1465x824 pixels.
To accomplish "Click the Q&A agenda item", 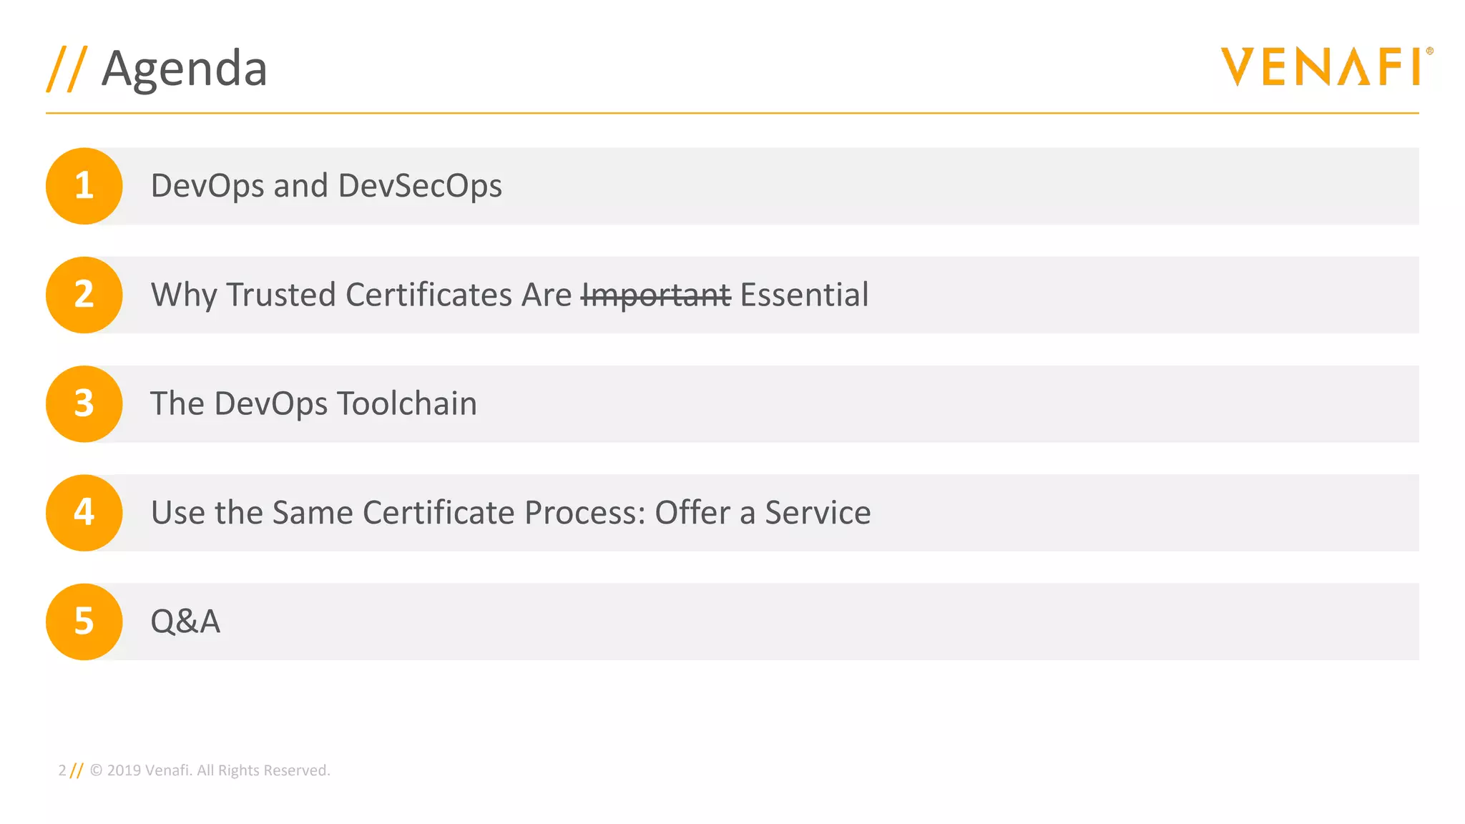I will (185, 622).
